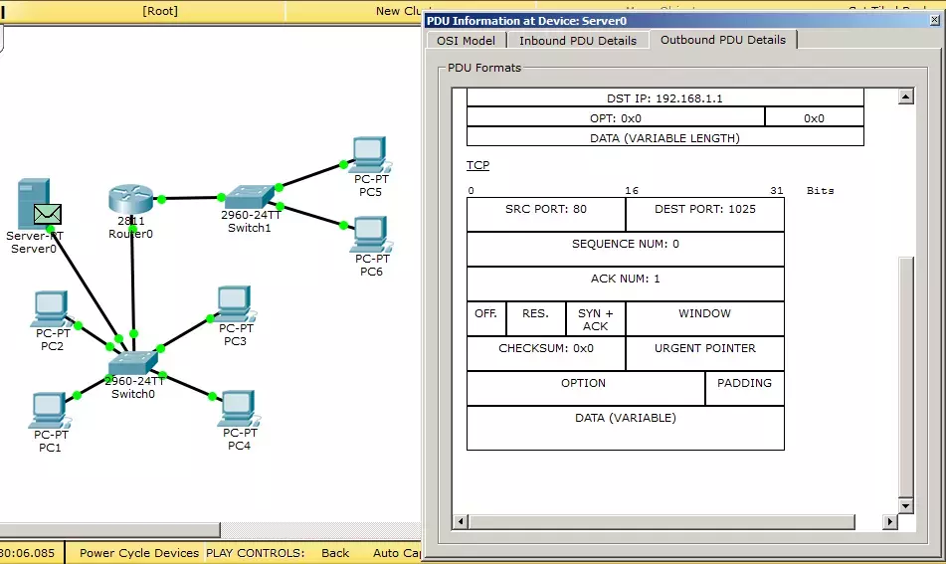Select the PC1 computer icon
The width and height of the screenshot is (946, 564).
50,410
